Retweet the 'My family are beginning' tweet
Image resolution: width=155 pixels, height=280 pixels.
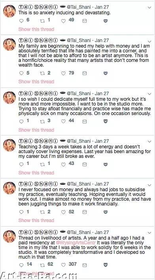click(42, 73)
